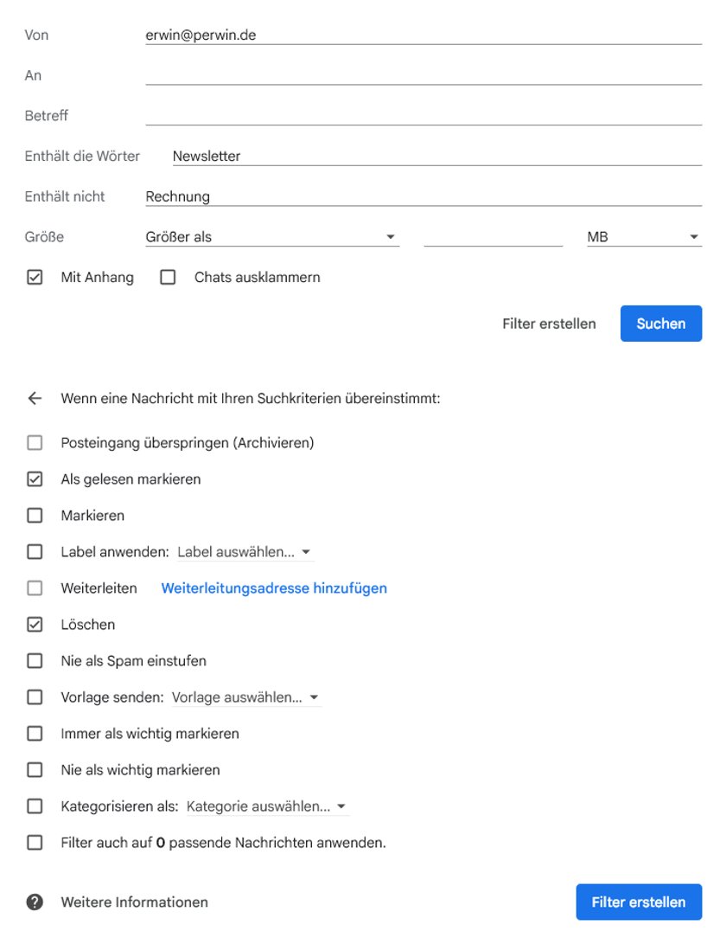Click the back arrow above the filter actions
The width and height of the screenshot is (726, 944).
coord(35,398)
